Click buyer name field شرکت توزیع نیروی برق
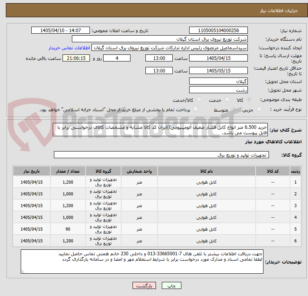Screen dimensions: 308x296 click(160, 39)
